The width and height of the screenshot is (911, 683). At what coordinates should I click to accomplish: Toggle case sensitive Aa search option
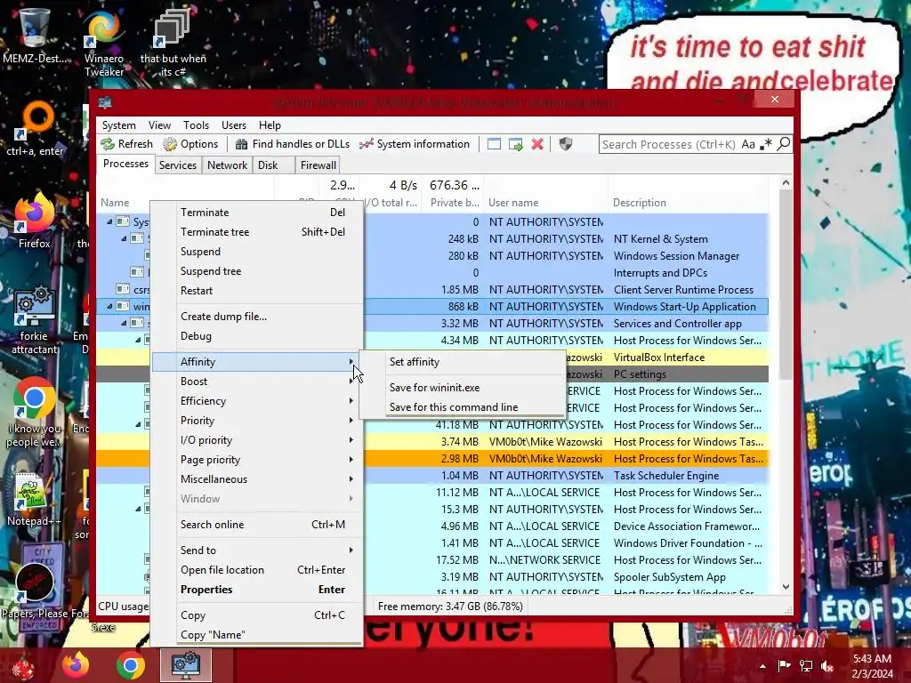pyautogui.click(x=748, y=144)
